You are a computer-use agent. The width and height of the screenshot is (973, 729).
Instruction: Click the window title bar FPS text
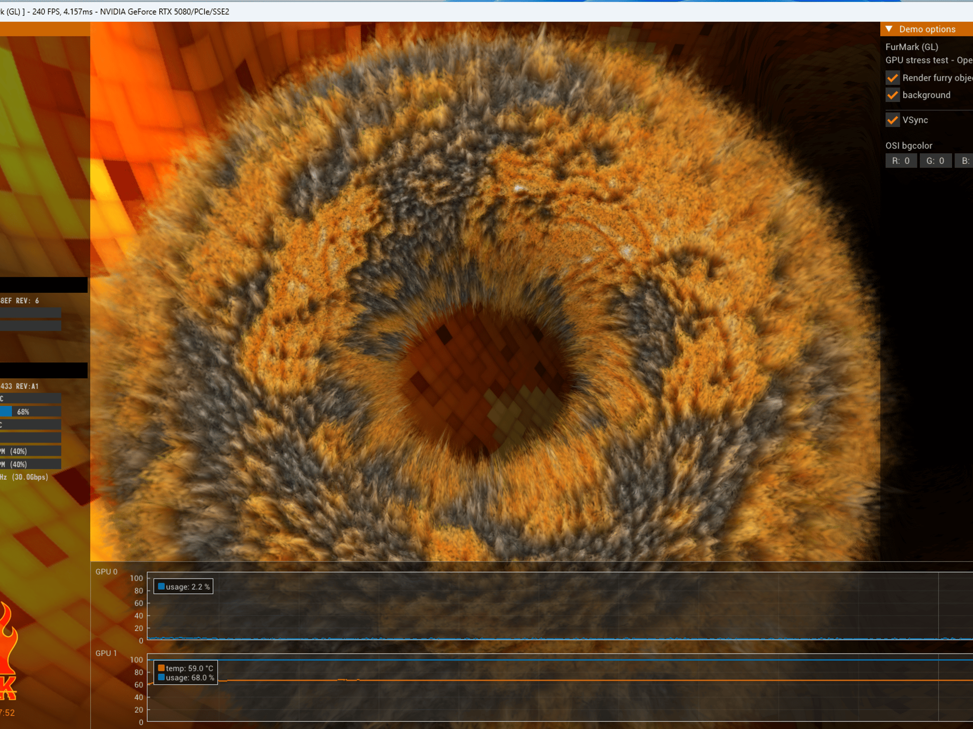[x=62, y=11]
